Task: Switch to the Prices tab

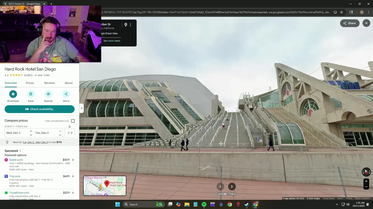Action: [30, 83]
